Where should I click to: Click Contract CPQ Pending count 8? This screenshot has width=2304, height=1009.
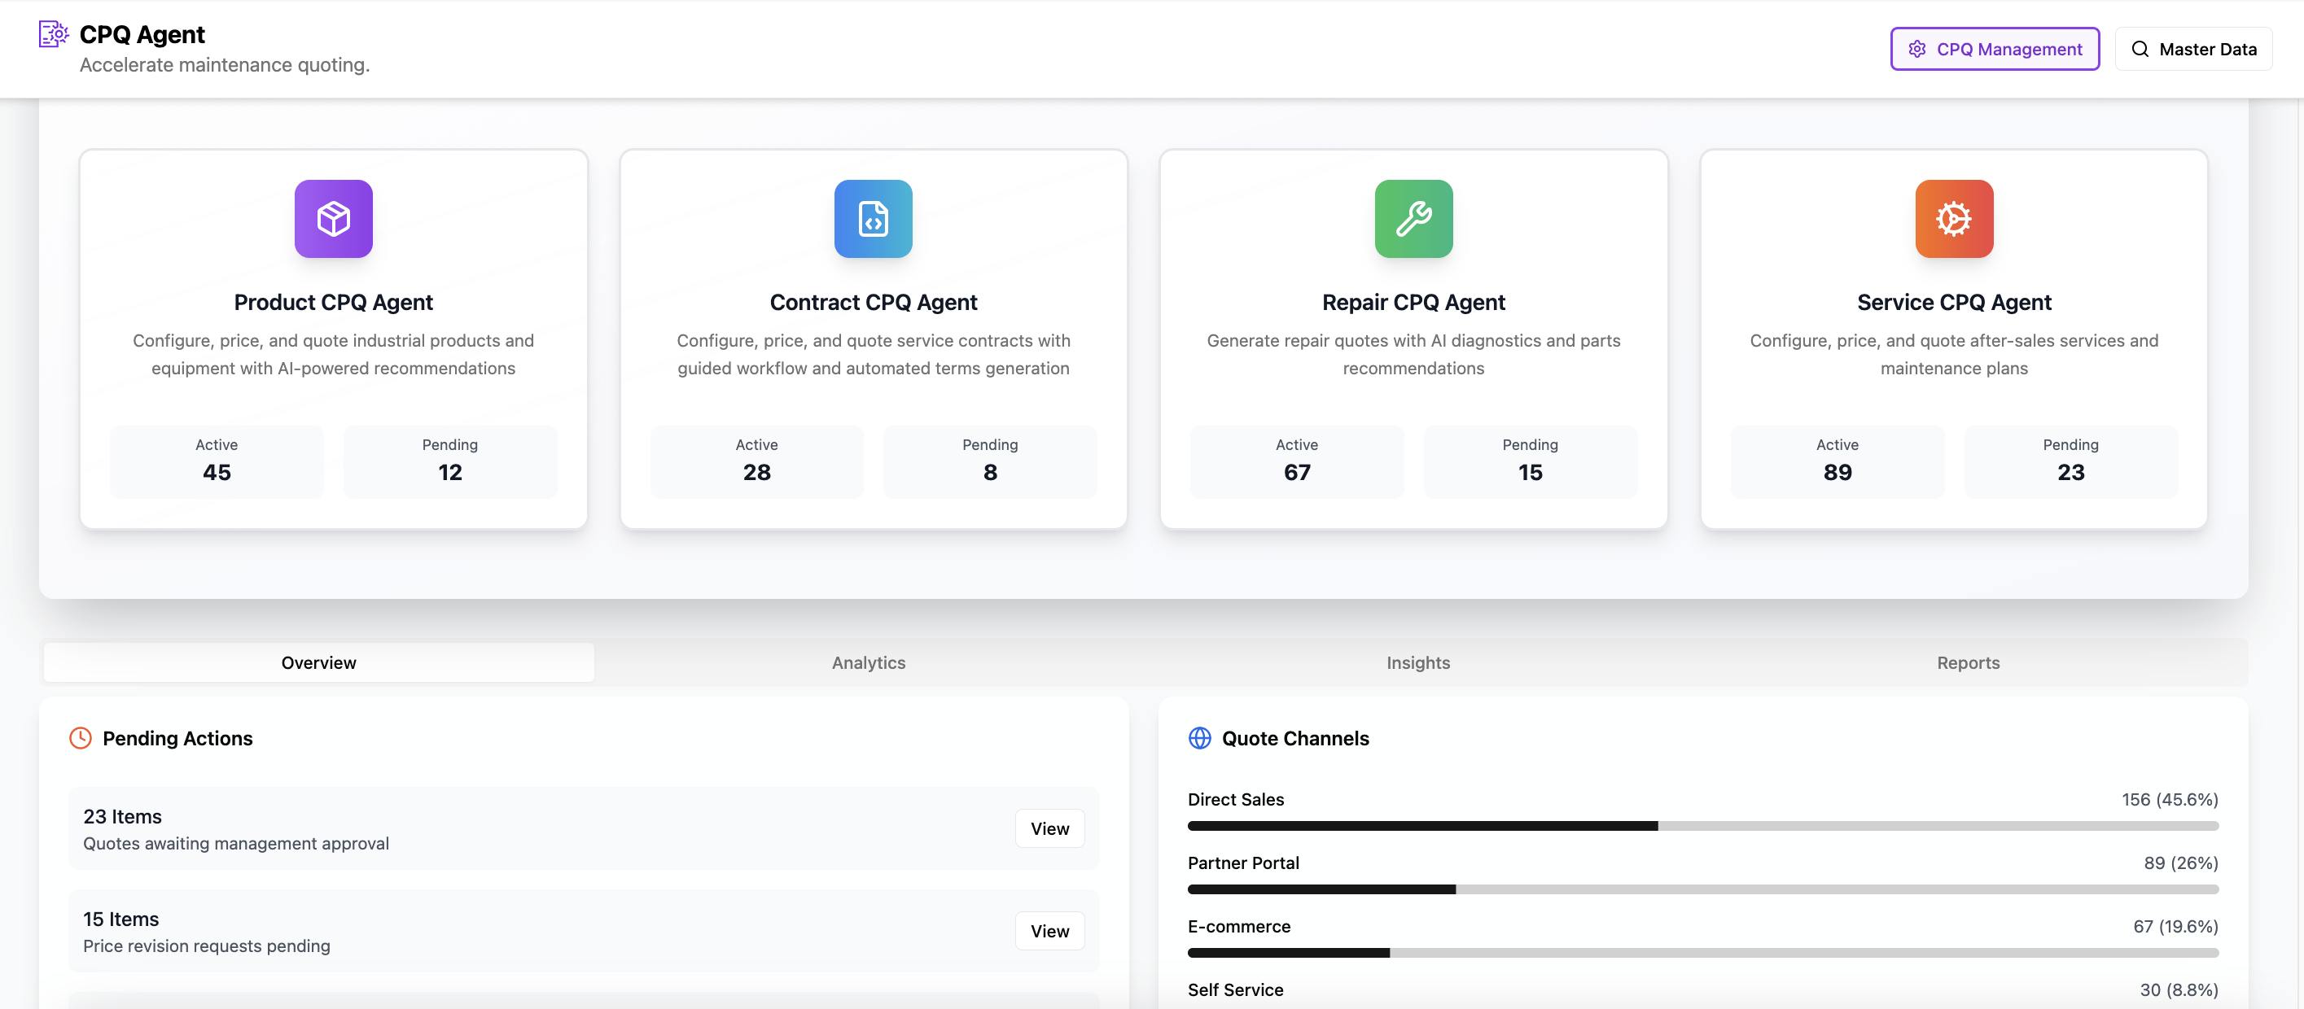click(990, 472)
